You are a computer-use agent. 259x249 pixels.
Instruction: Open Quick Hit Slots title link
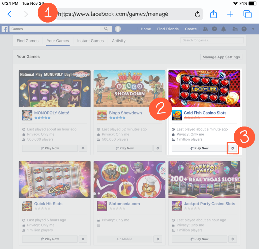point(48,204)
